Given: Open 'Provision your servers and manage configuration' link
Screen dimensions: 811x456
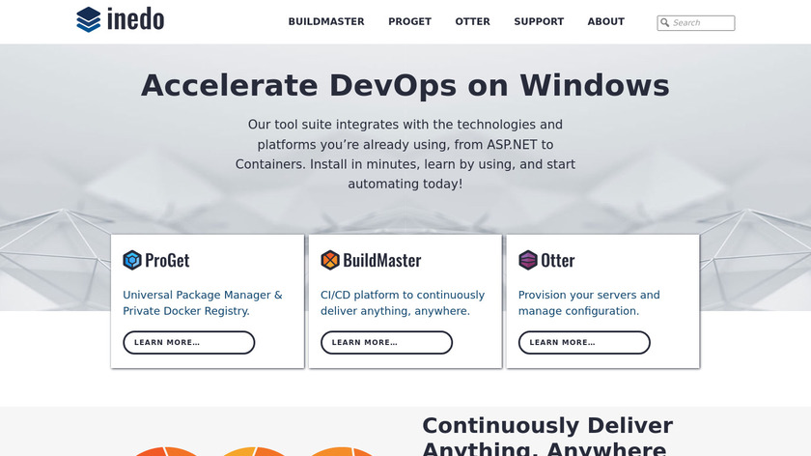Looking at the screenshot, I should click(589, 302).
